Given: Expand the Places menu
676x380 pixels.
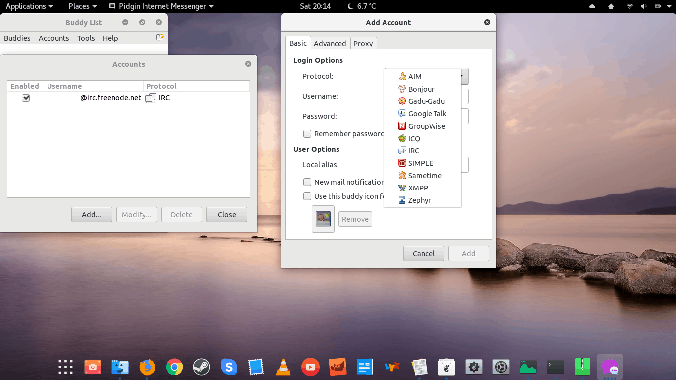Looking at the screenshot, I should [82, 6].
